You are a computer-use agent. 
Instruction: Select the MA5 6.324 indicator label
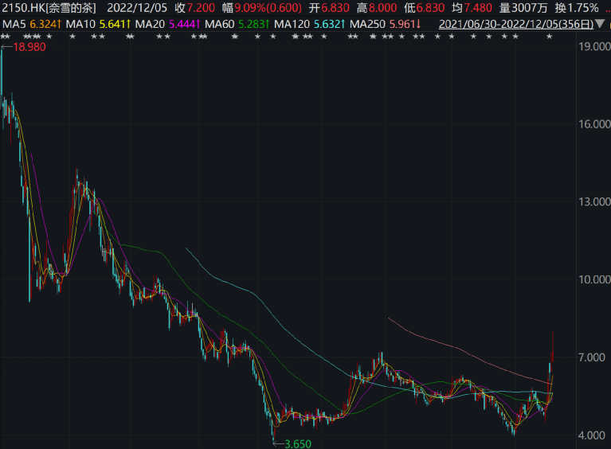tap(32, 24)
